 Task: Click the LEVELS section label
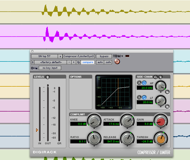(x=39, y=77)
